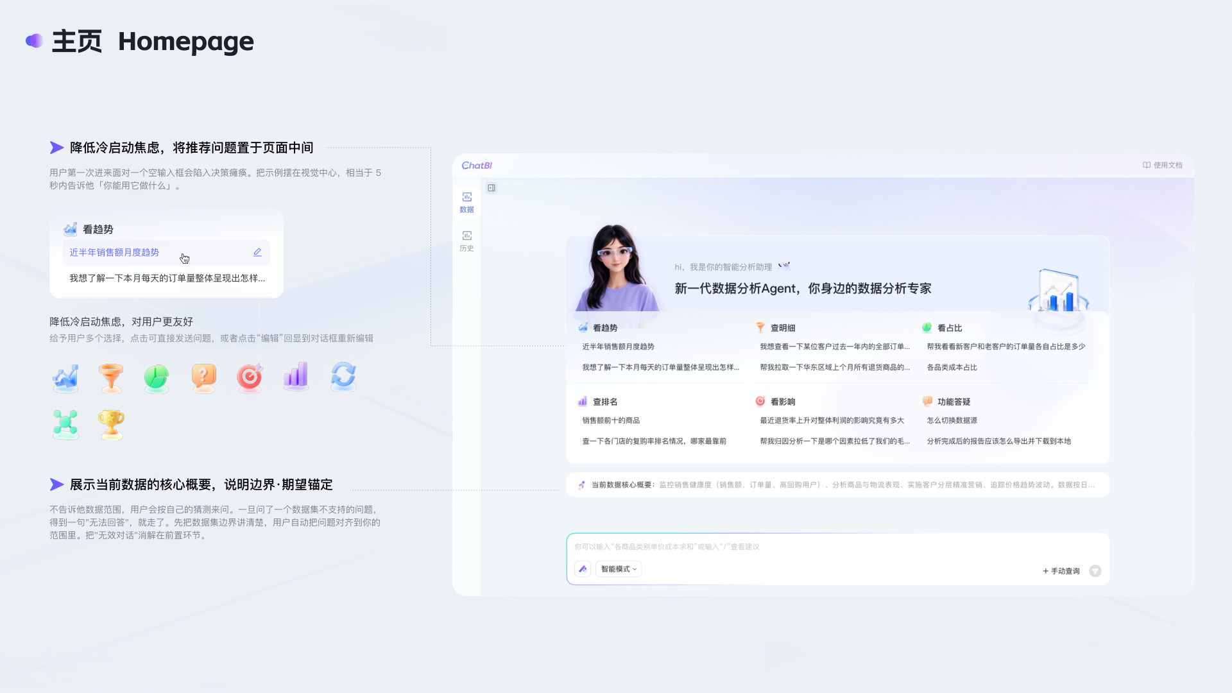Choose question 最近退货率上升对整体利润的影响
This screenshot has height=693, width=1232.
[832, 420]
